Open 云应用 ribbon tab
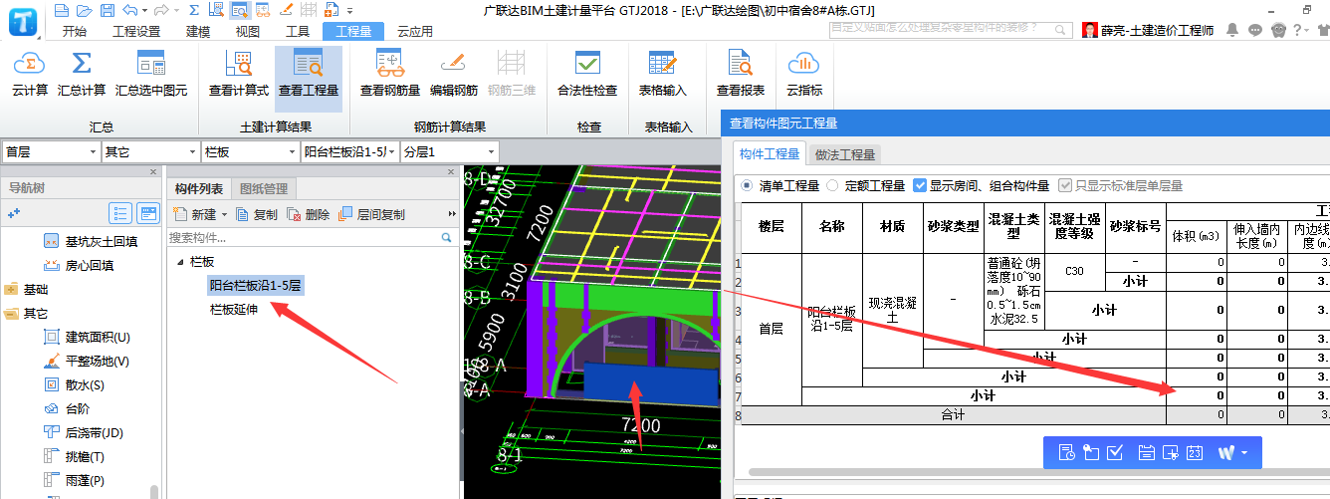Image resolution: width=1330 pixels, height=499 pixels. coord(415,31)
